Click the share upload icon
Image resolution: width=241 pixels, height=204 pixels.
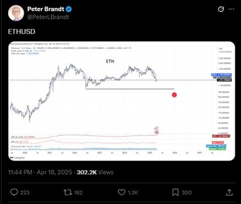pos(229,192)
